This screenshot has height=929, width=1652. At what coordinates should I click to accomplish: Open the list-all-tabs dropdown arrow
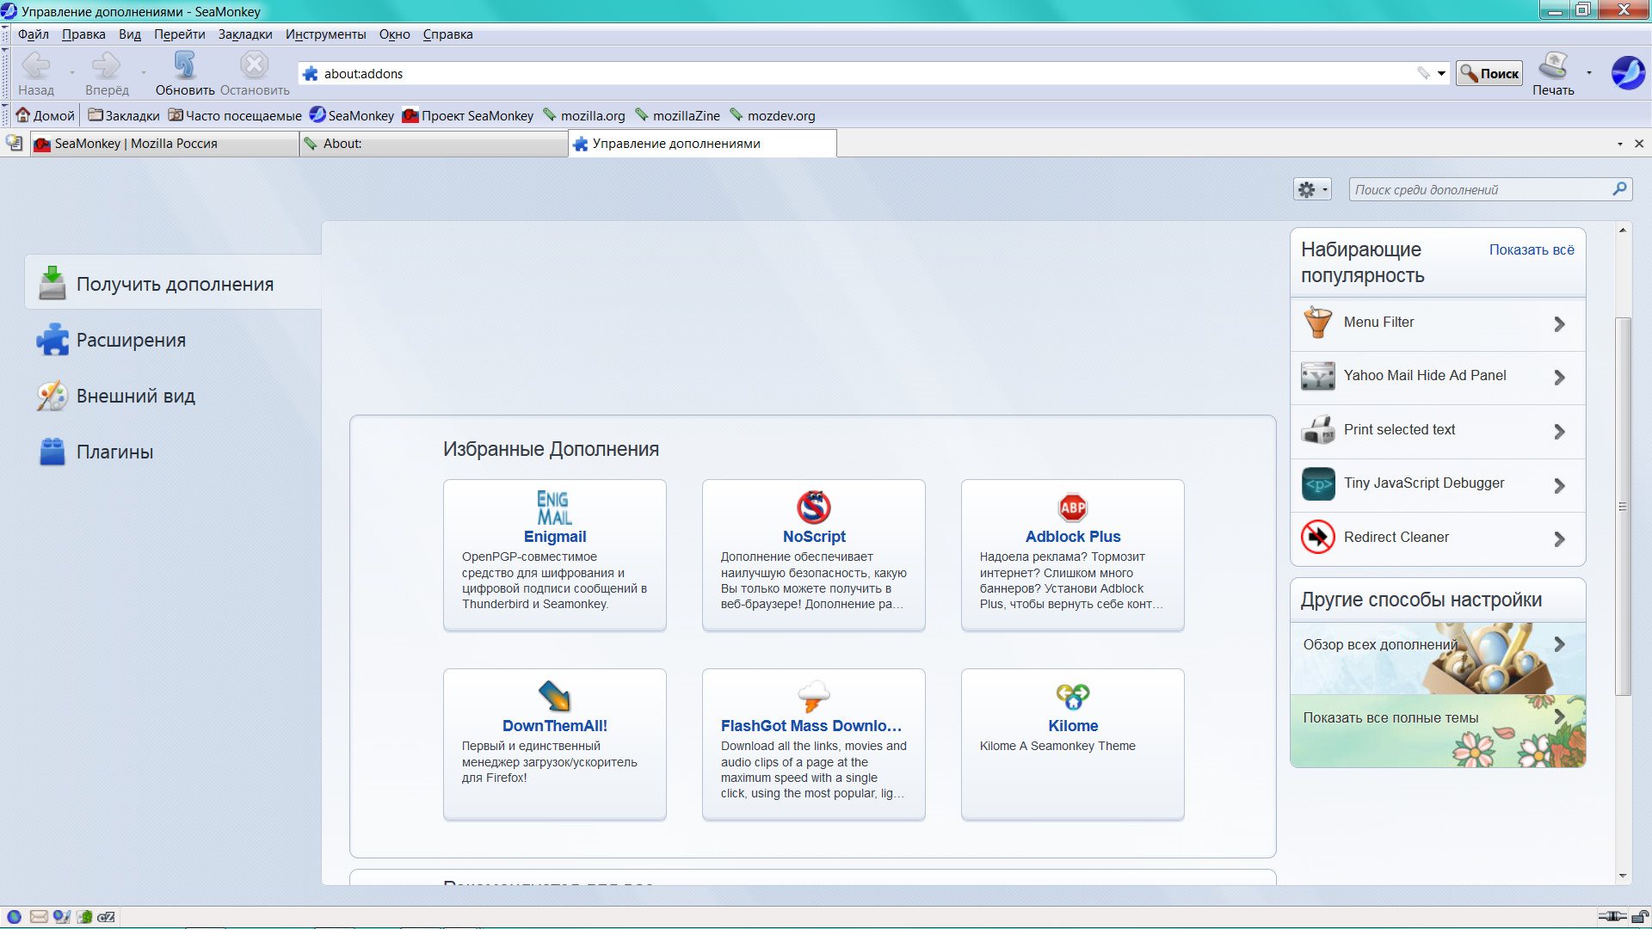1619,145
